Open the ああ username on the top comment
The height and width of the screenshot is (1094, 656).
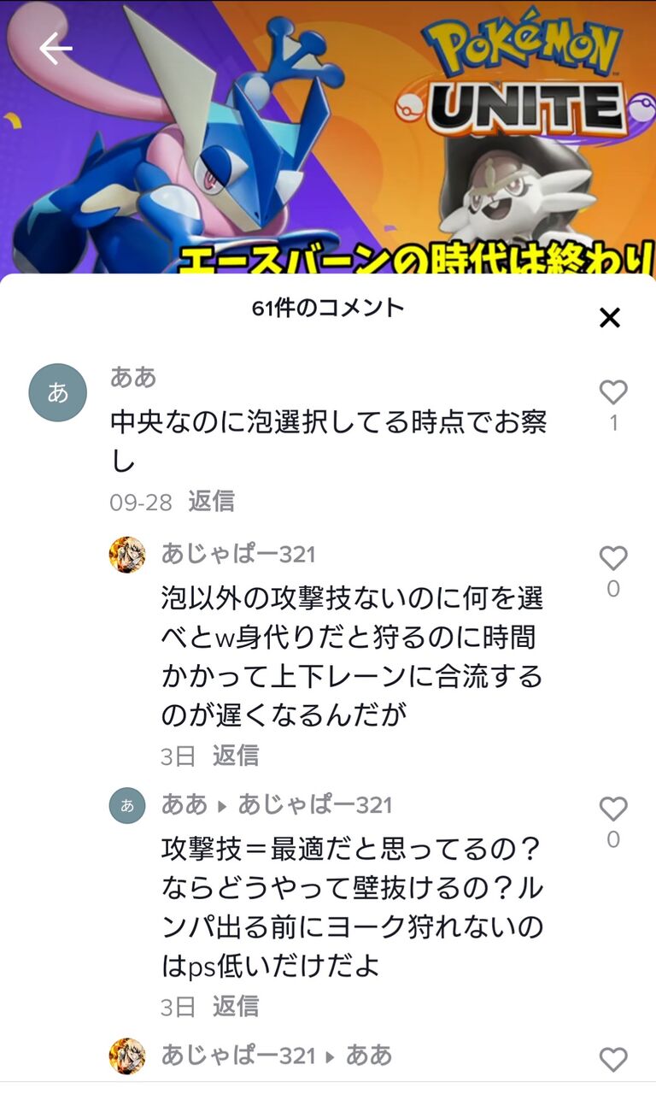133,377
